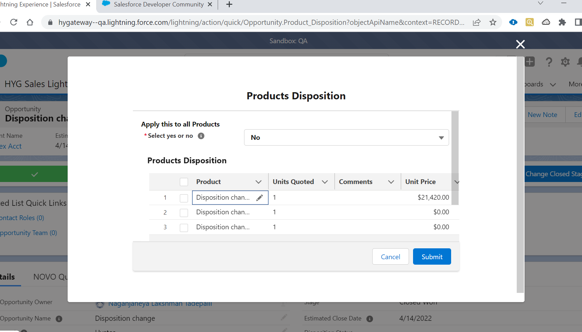This screenshot has height=332, width=582.
Task: Click the Cancel button
Action: coord(390,257)
